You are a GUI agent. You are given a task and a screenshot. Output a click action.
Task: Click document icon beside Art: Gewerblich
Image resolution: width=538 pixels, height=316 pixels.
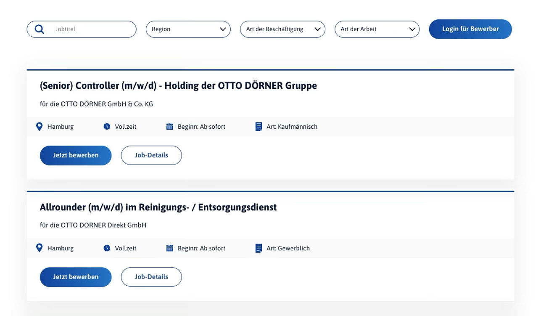pyautogui.click(x=259, y=248)
